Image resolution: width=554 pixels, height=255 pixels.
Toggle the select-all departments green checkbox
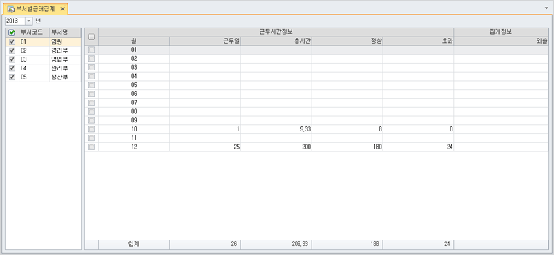pos(12,32)
